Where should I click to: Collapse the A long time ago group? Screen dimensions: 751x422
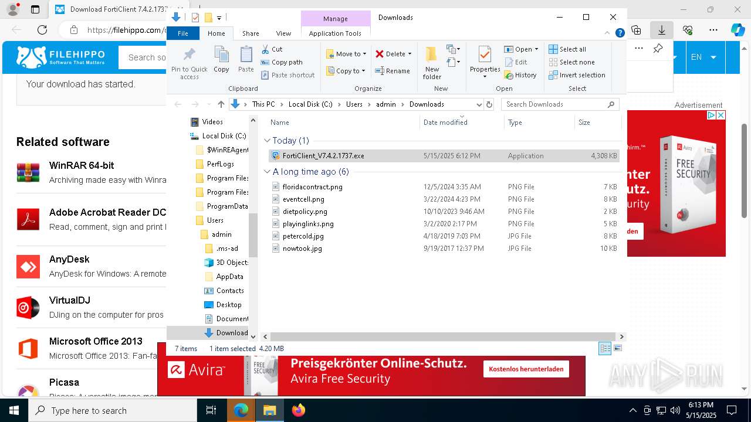coord(267,172)
